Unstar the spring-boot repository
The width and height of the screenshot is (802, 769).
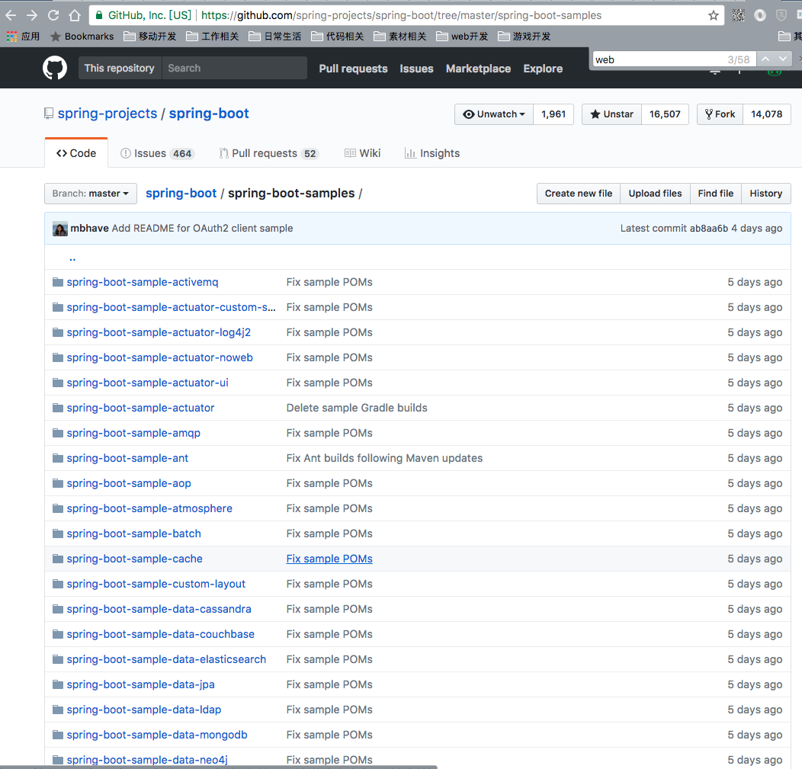coord(611,114)
